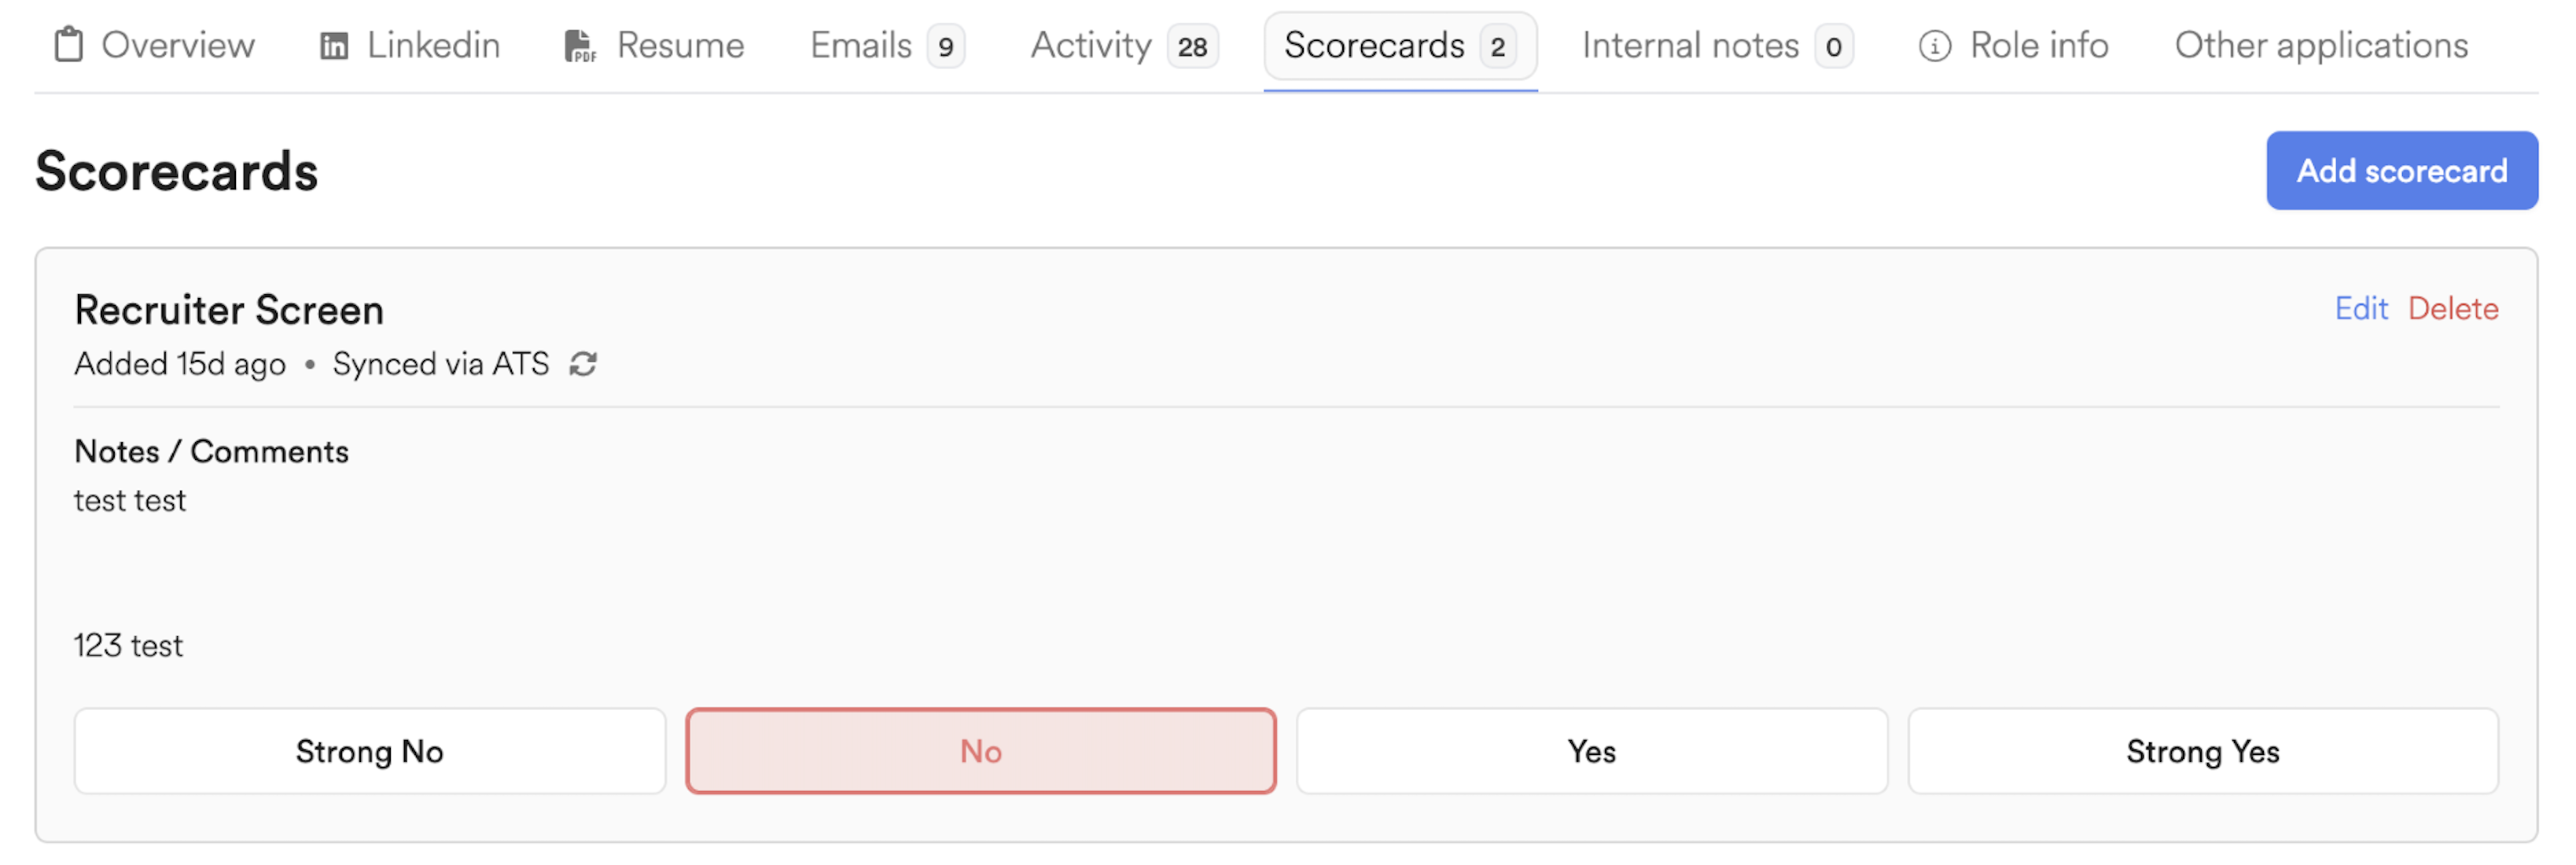Viewport: 2576px width, 865px height.
Task: Click the Activity count badge showing 28
Action: point(1192,47)
